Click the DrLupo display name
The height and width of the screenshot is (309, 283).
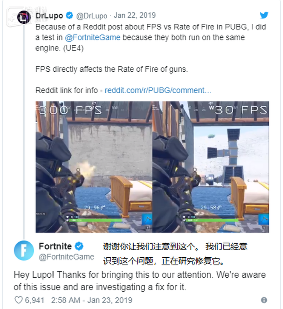click(49, 15)
